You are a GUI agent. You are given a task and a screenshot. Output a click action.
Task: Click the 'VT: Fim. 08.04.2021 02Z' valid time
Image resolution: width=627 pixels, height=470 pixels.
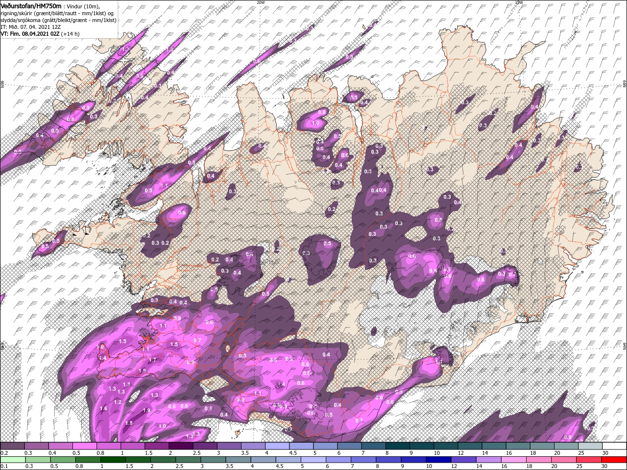click(x=30, y=34)
